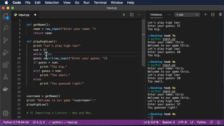Open the feedback icon in status bar
Viewport: 224px width, 126px height.
(211, 122)
